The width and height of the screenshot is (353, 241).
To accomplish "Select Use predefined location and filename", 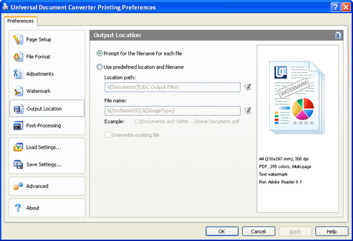I will pos(99,67).
